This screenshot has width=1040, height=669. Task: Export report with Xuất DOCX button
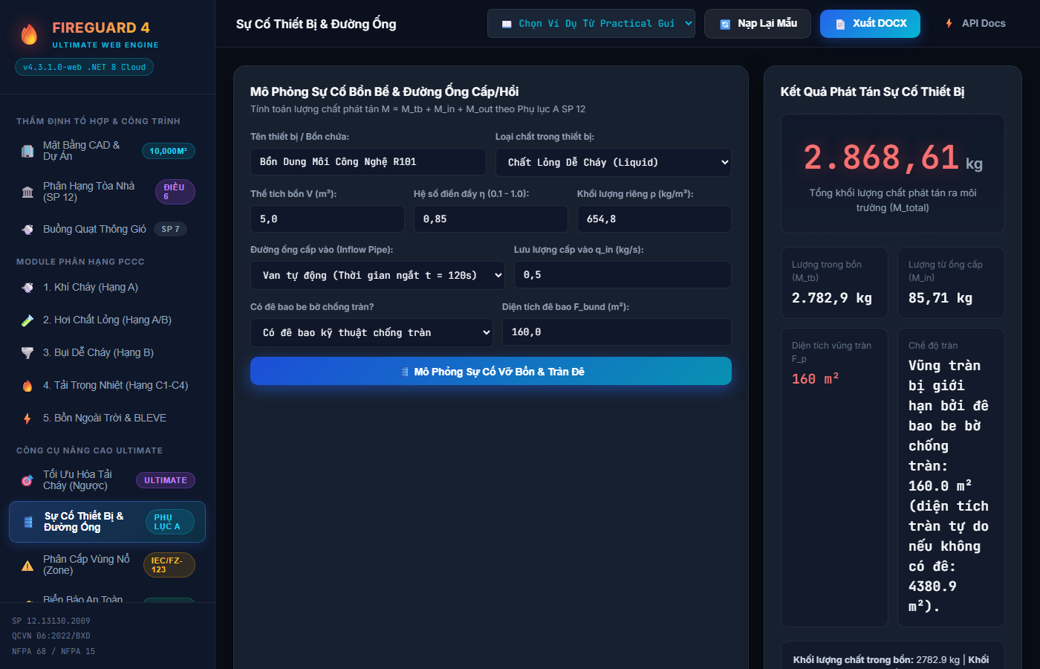870,24
